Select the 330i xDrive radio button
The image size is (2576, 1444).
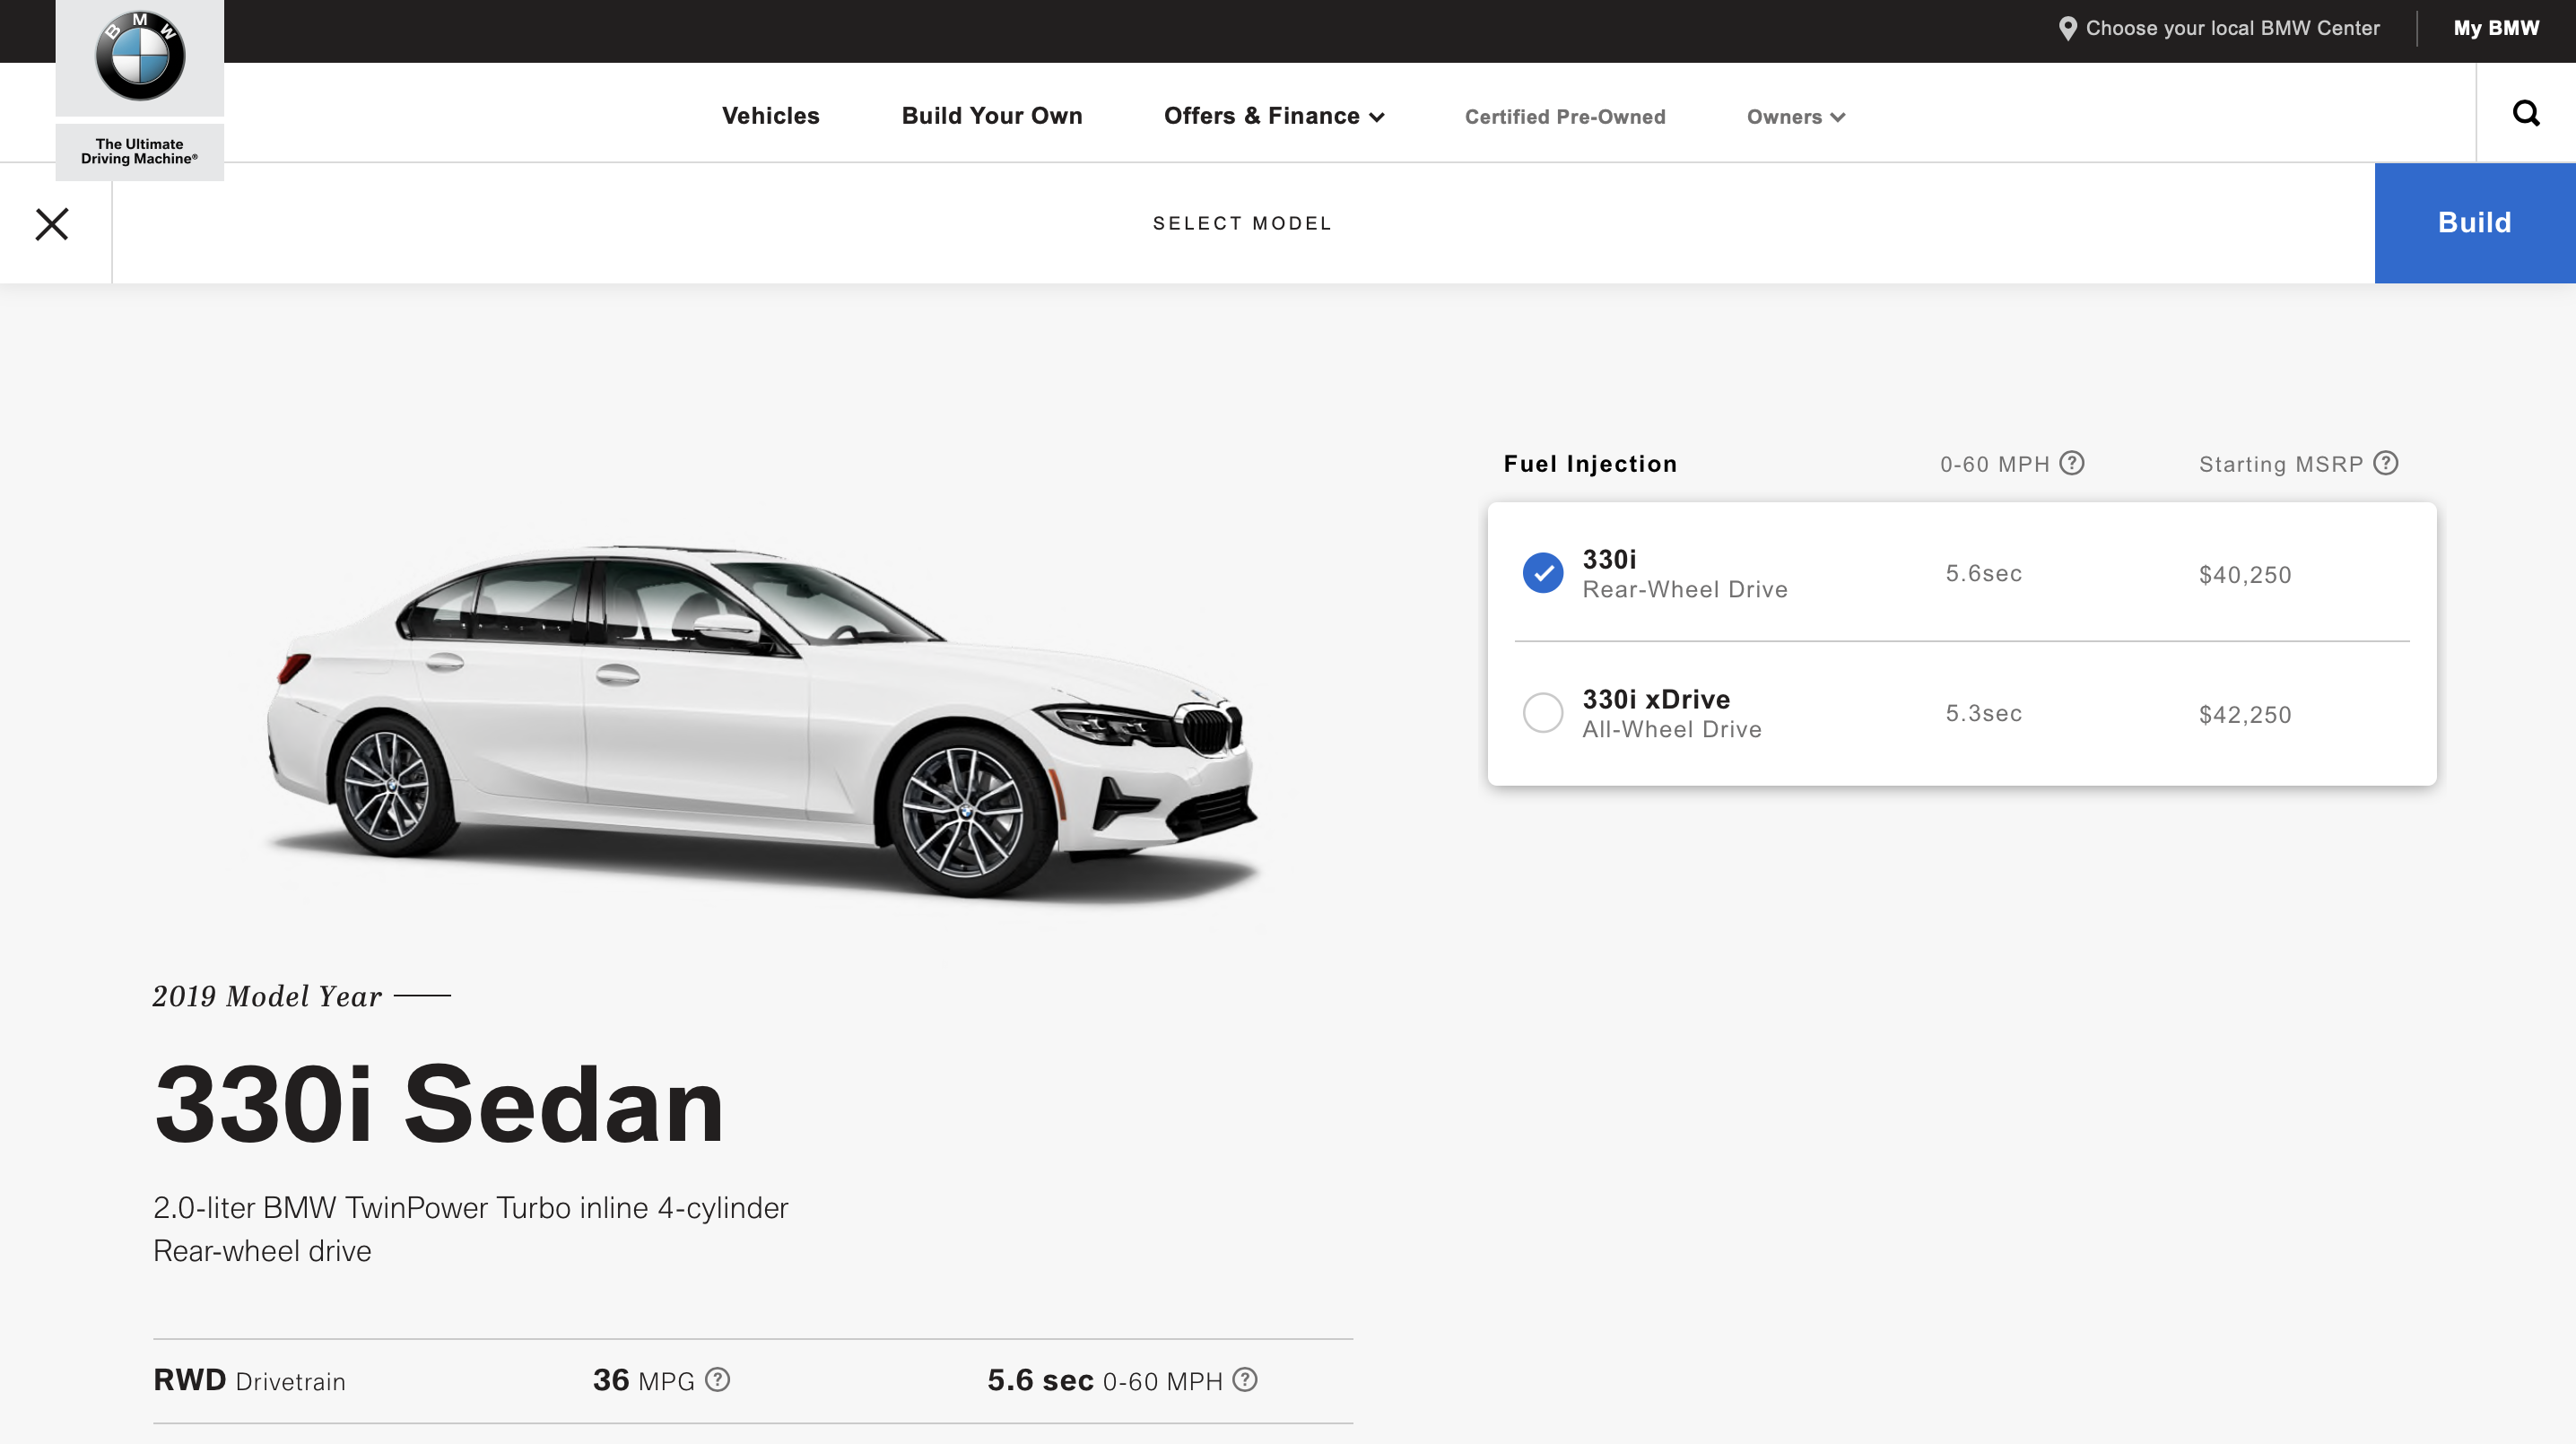[x=1543, y=713]
